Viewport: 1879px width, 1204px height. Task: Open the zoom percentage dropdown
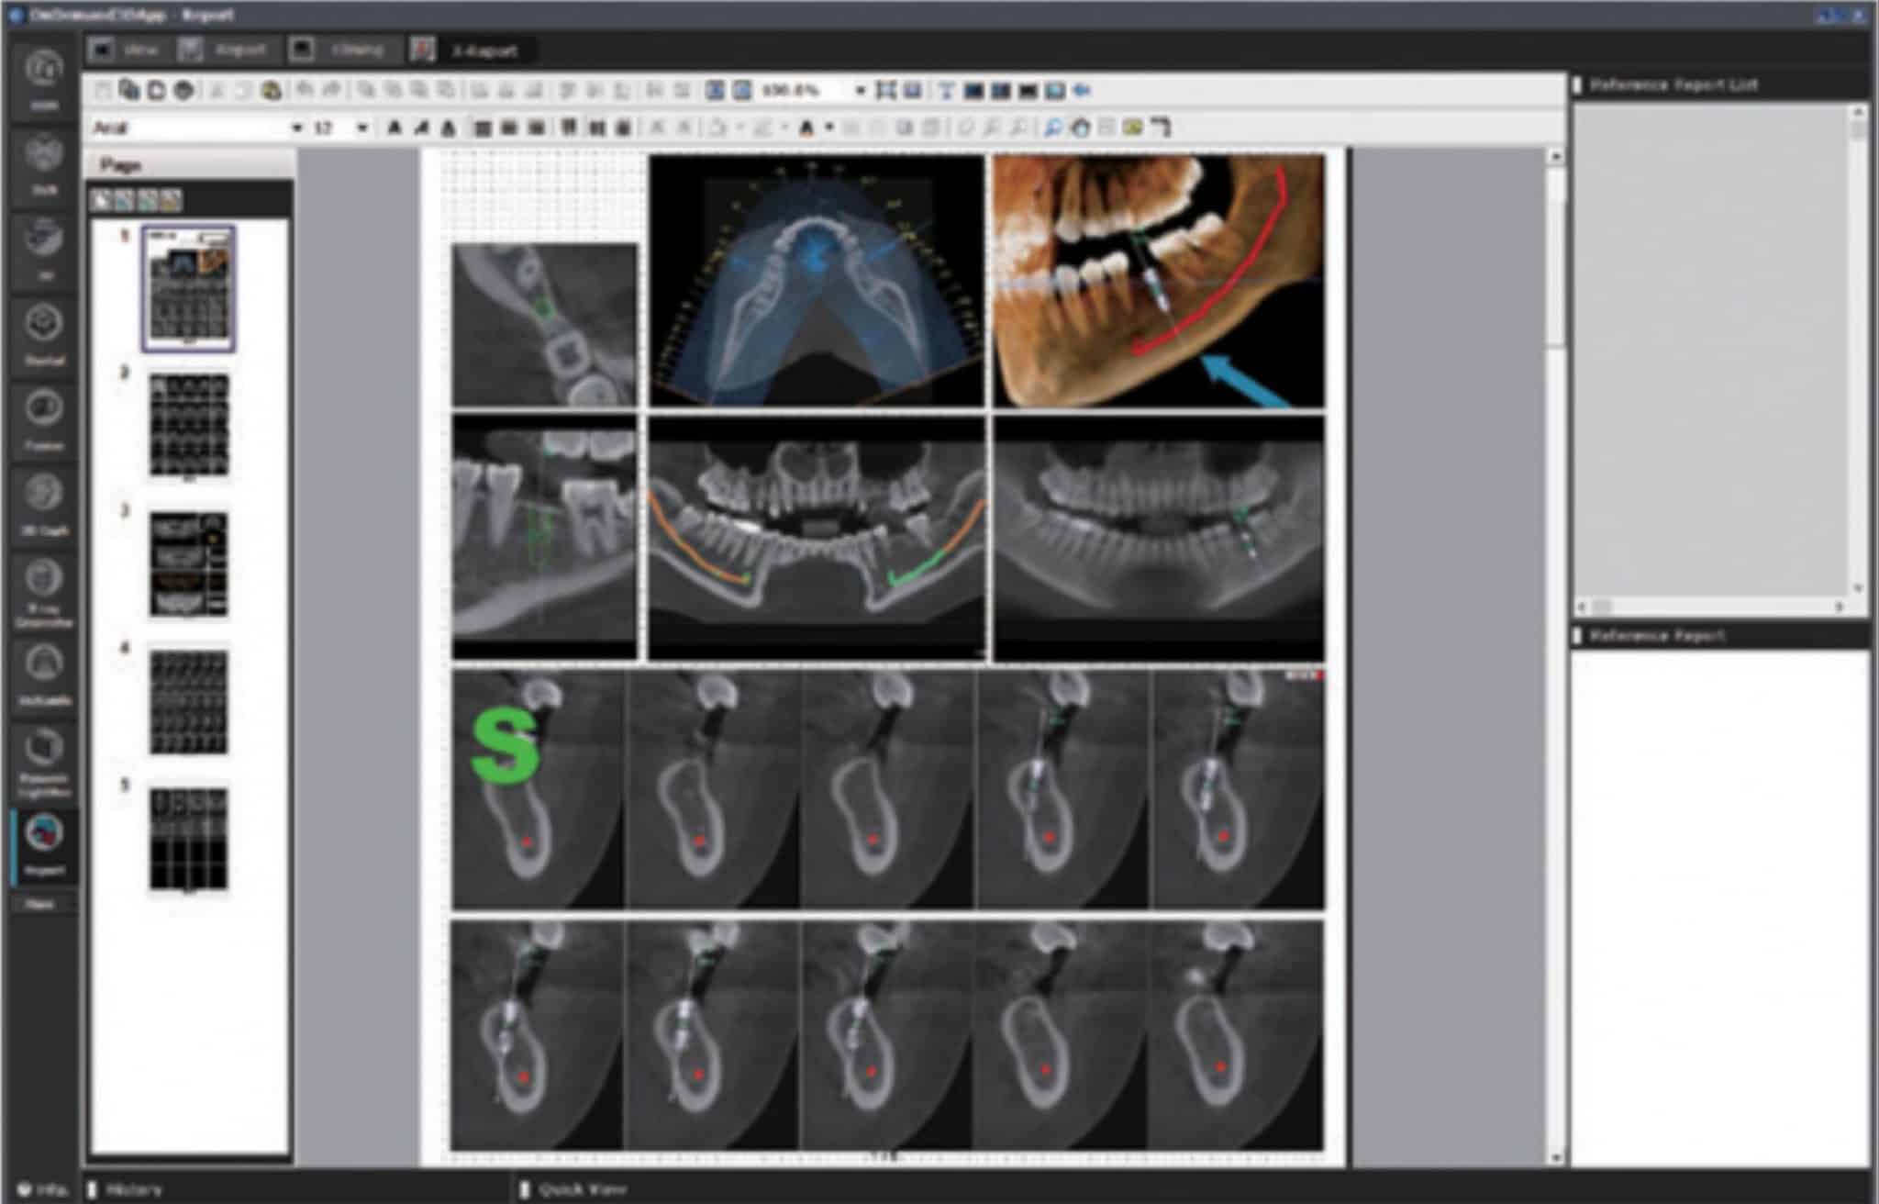tap(859, 90)
